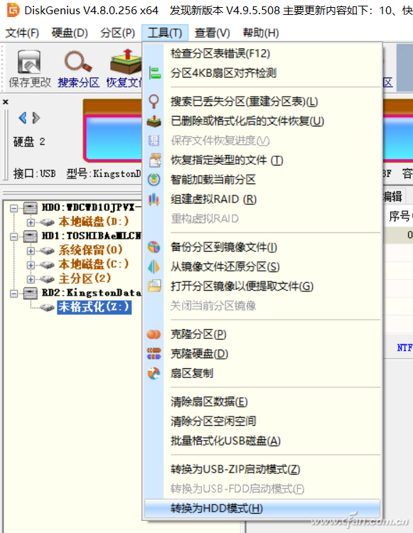Open the 查看(V) menu
The width and height of the screenshot is (413, 533).
coord(212,33)
